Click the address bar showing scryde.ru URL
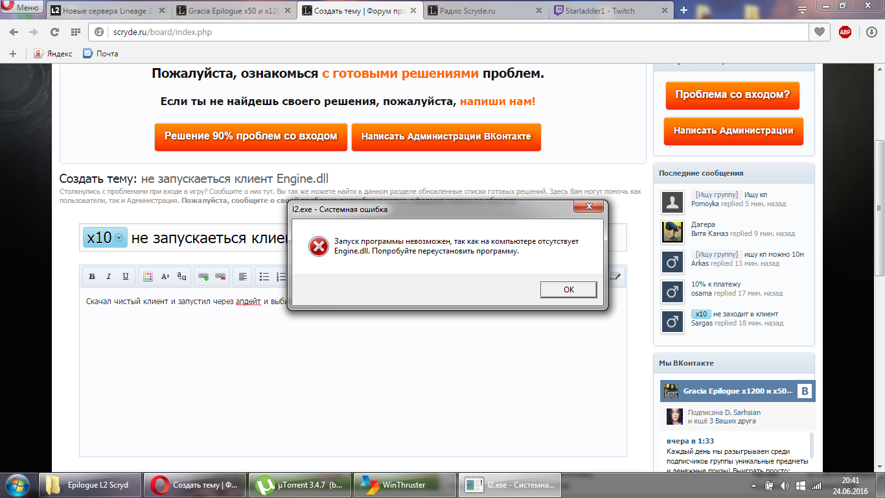Screen dimensions: 885x498 pos(454,32)
